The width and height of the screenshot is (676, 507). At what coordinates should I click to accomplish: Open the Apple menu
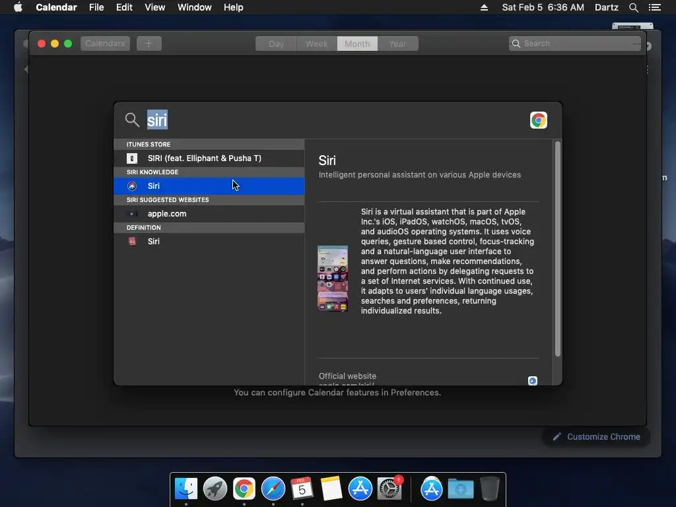(x=18, y=7)
